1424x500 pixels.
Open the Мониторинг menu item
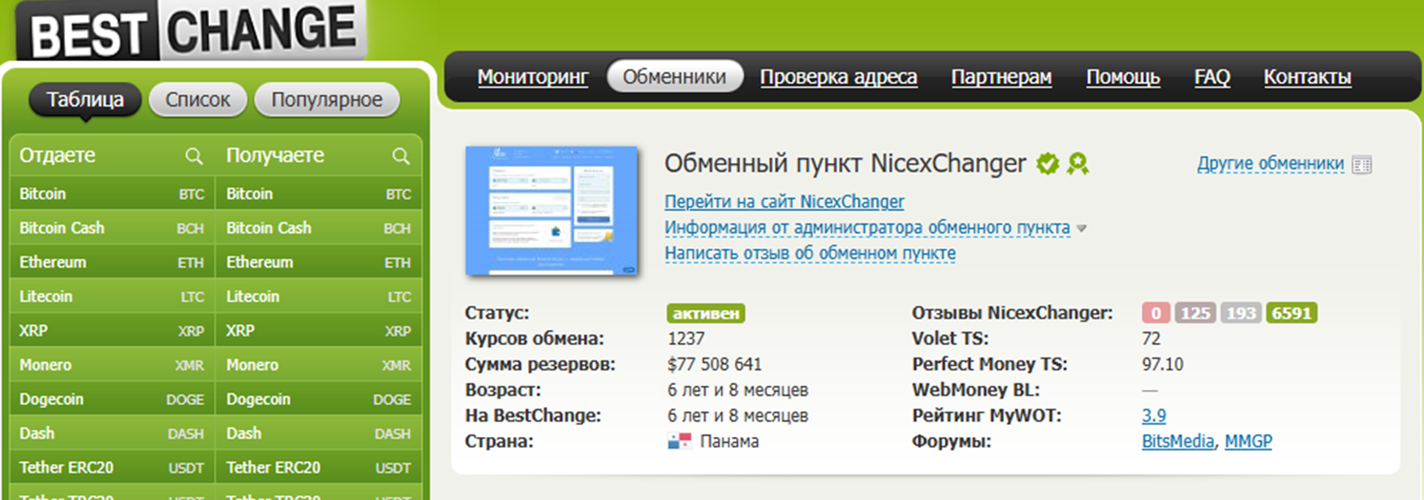(x=533, y=78)
